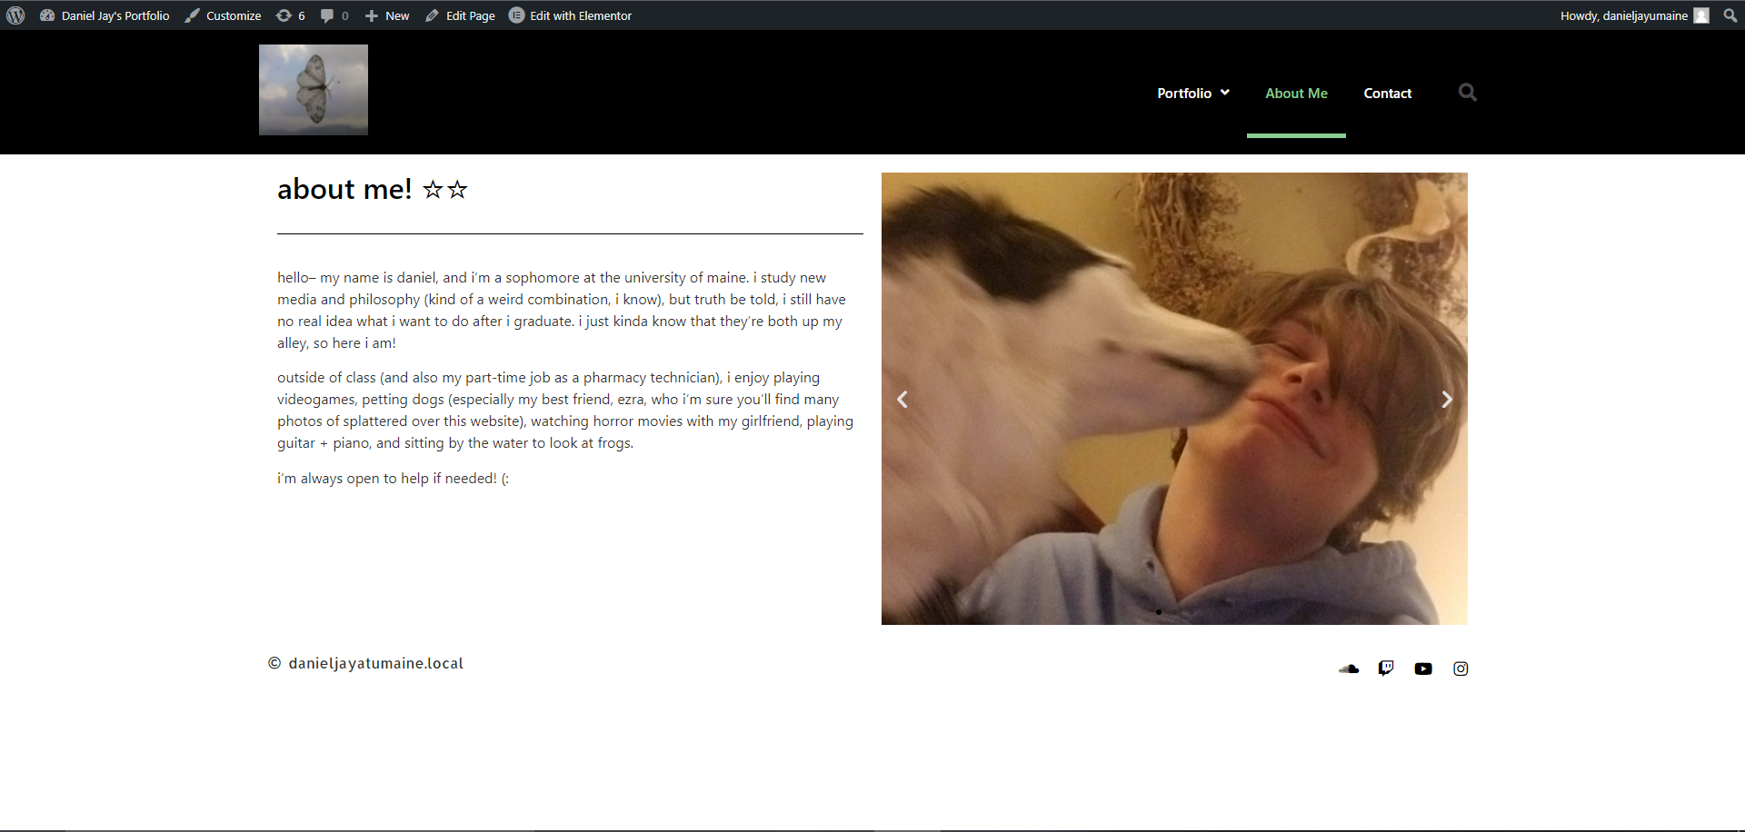Open the admin bar search icon
Screen dimensions: 1745x832
(1730, 15)
